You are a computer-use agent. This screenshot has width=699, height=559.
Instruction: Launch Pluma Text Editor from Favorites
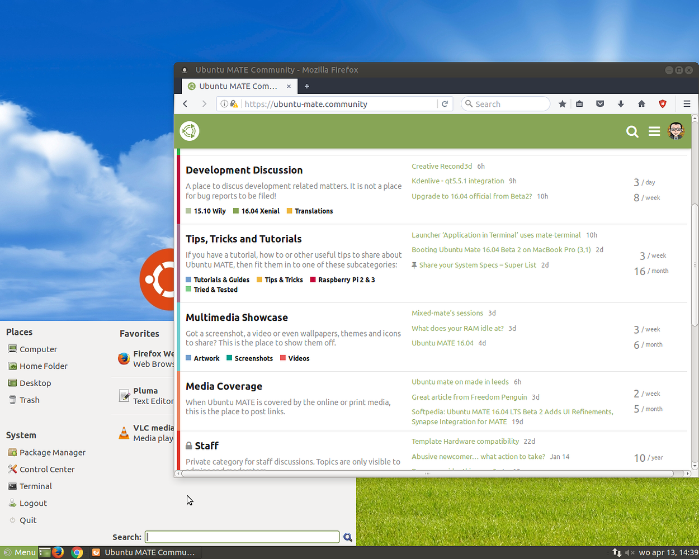click(x=146, y=396)
